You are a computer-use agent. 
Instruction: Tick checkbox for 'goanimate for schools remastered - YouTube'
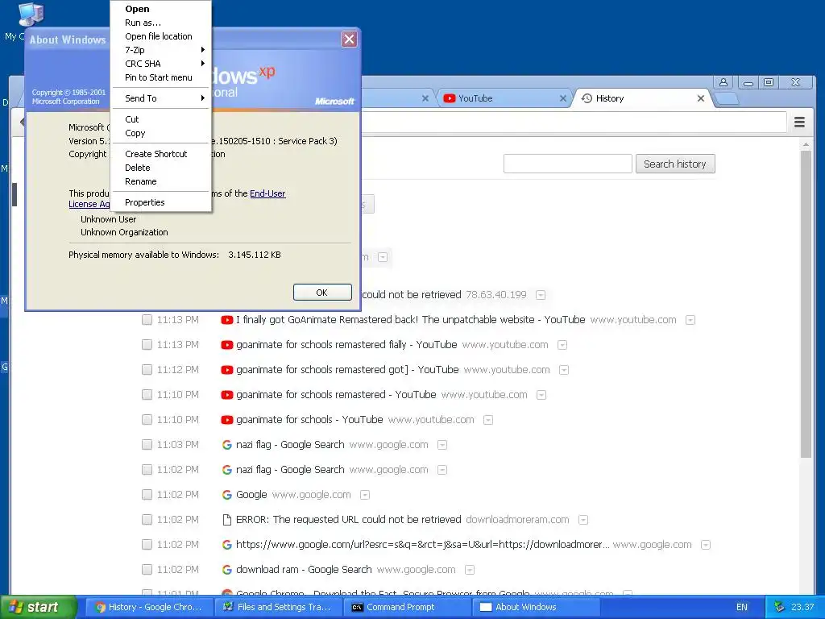(147, 395)
